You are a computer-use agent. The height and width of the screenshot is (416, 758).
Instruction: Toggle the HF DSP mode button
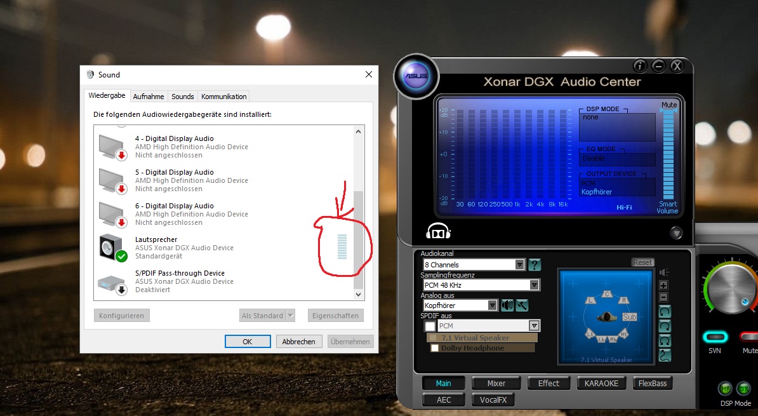[724, 389]
